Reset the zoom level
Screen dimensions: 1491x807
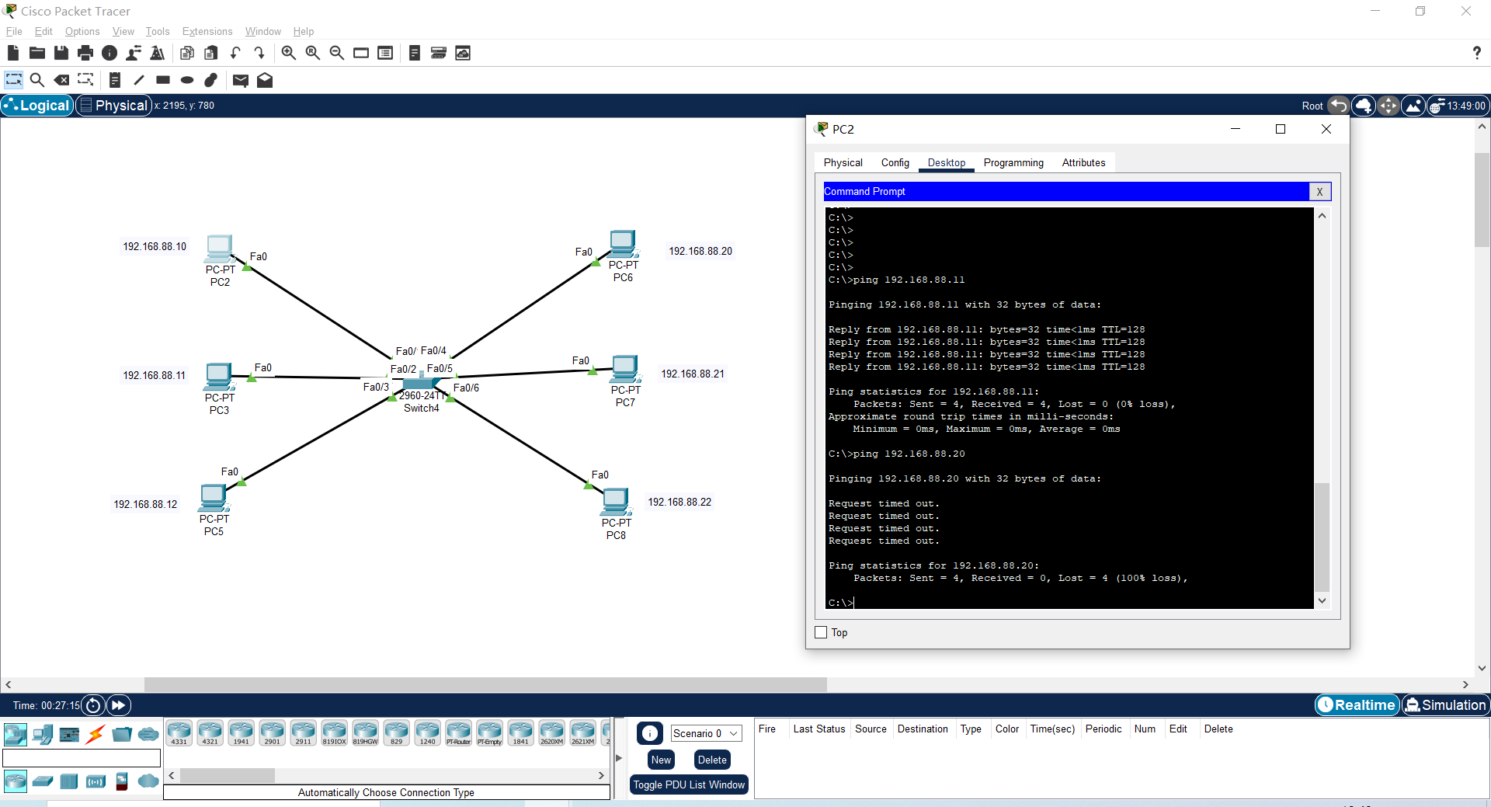(313, 53)
